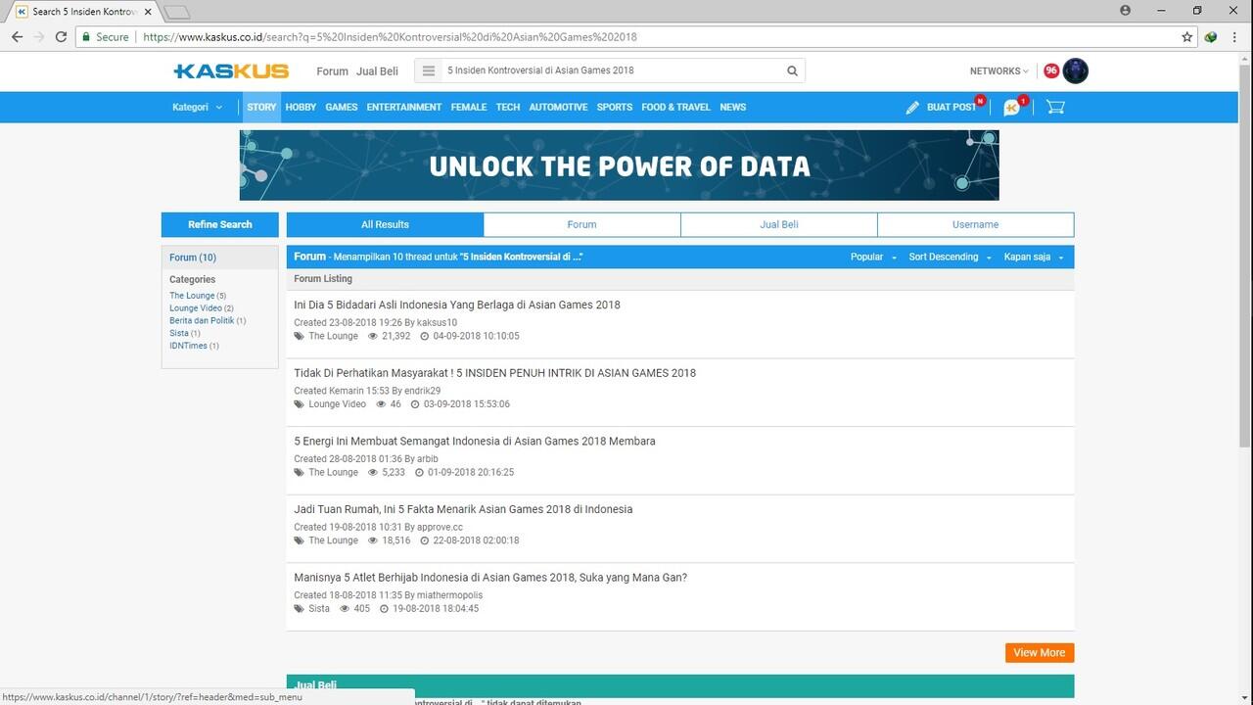Open the shopping cart icon
The image size is (1253, 705).
click(x=1055, y=107)
